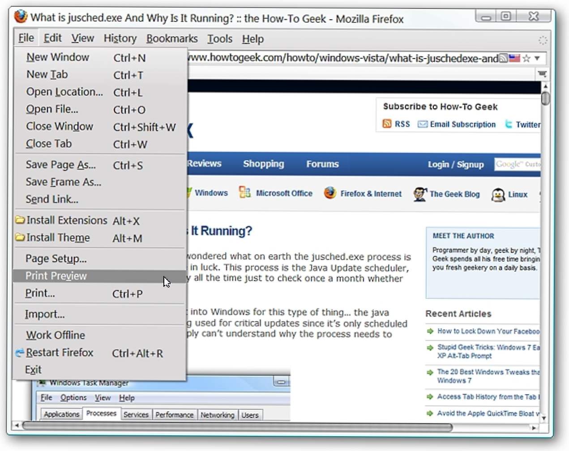Bookmark this page with the star icon

[x=526, y=58]
